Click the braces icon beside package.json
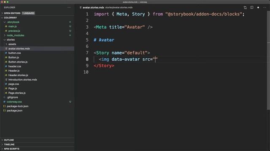 pos(5,111)
